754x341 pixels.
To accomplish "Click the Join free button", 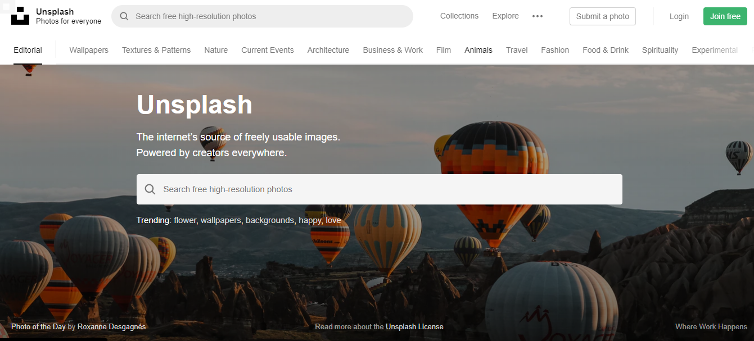I will (725, 16).
